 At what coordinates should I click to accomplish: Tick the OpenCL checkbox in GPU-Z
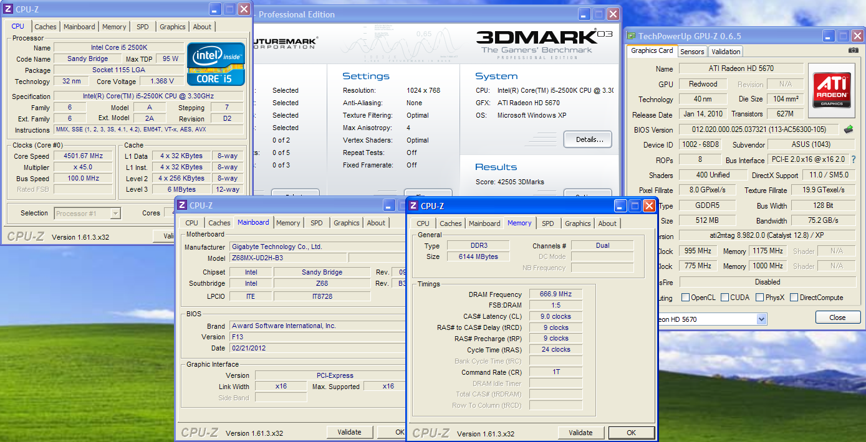(686, 298)
